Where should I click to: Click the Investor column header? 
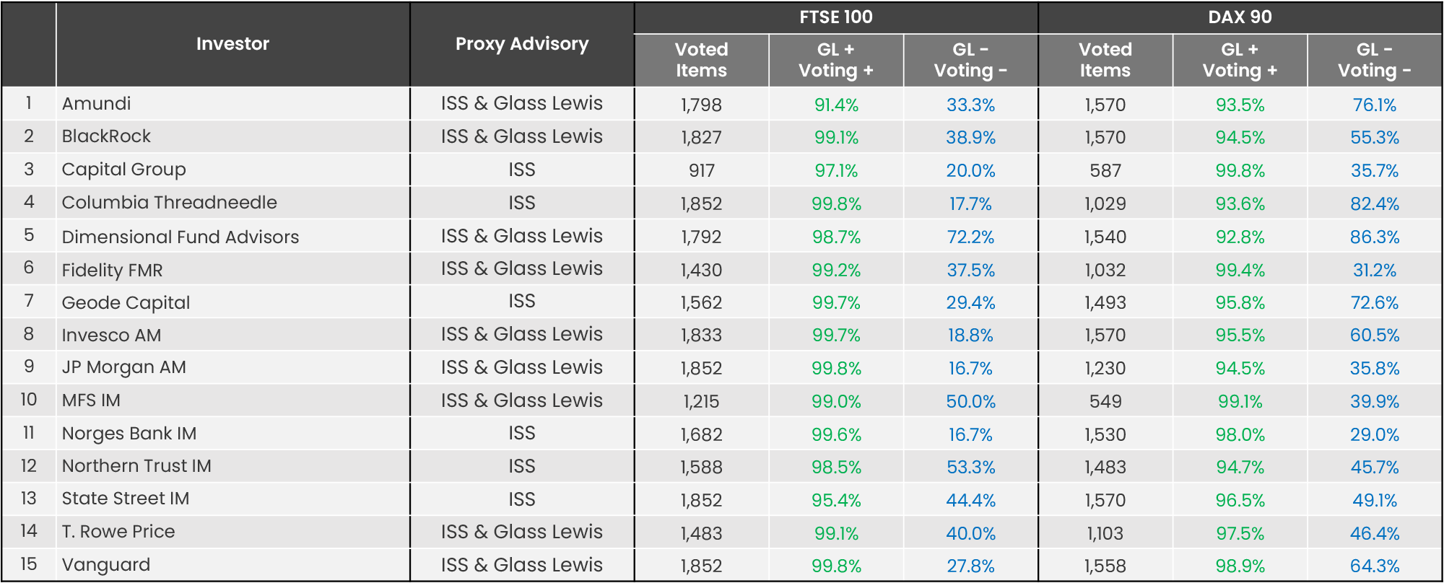tap(232, 44)
